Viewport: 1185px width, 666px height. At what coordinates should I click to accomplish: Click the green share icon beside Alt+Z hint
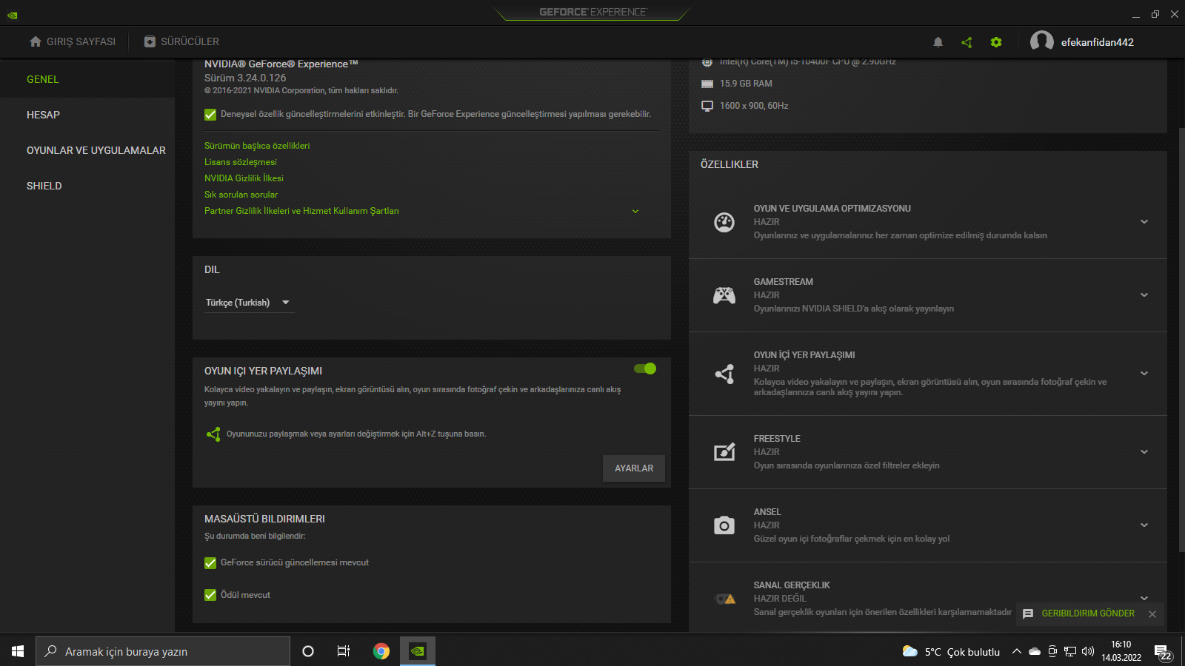(x=213, y=434)
